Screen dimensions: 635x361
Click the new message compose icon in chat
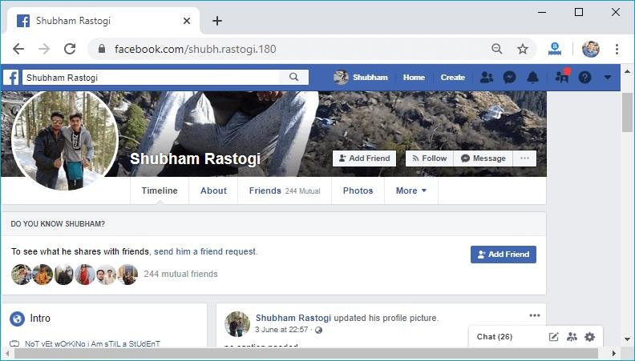553,336
